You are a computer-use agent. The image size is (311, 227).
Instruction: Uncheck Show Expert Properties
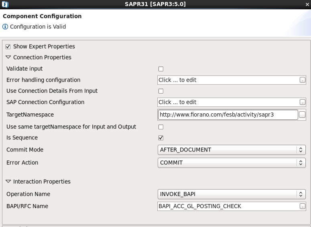8,47
